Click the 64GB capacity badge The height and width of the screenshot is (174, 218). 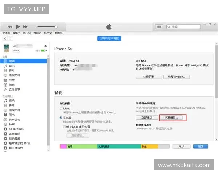[16, 51]
